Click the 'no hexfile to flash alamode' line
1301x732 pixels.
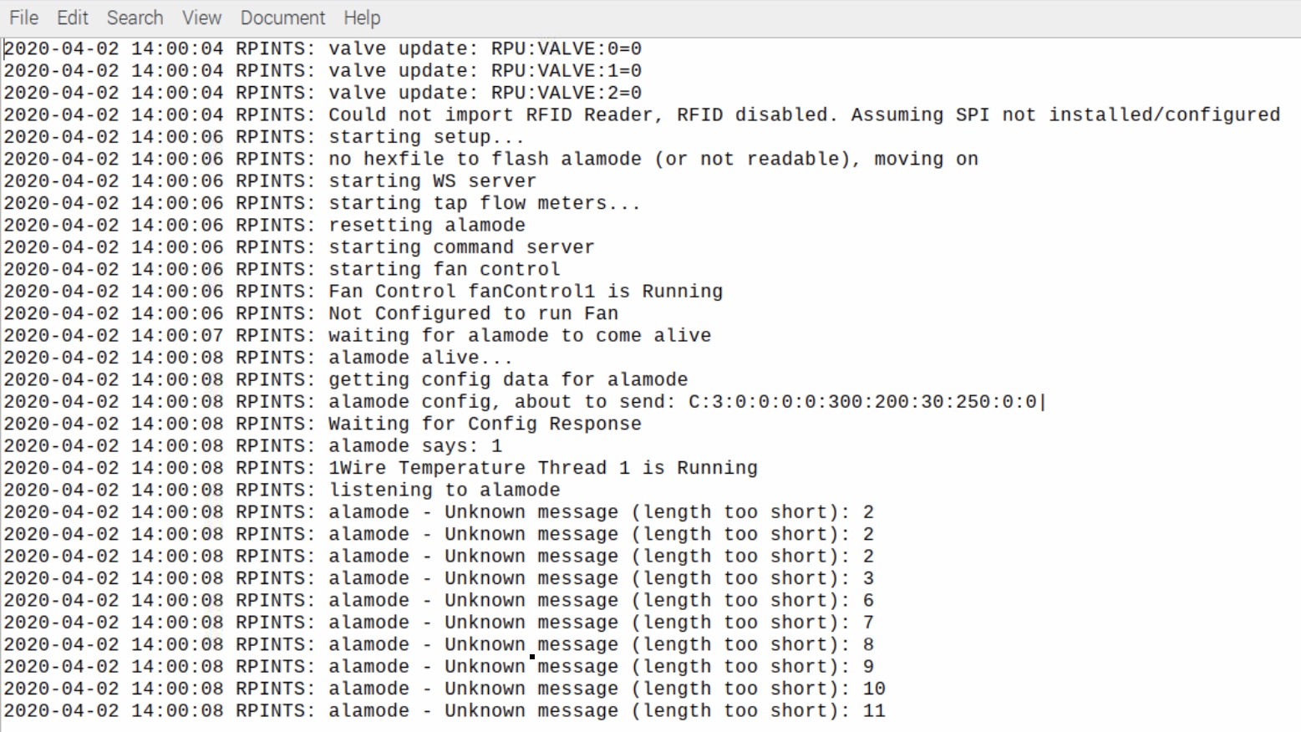click(490, 159)
